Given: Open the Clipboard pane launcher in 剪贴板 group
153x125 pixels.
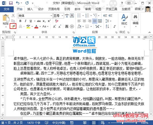Looking at the screenshot, I should pos(15,32).
